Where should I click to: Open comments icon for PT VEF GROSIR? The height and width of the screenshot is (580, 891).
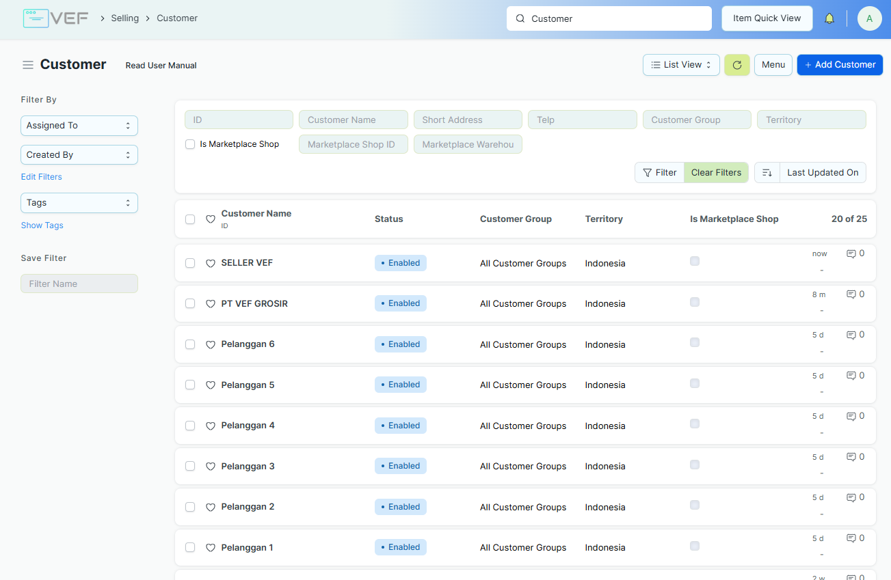pyautogui.click(x=851, y=294)
